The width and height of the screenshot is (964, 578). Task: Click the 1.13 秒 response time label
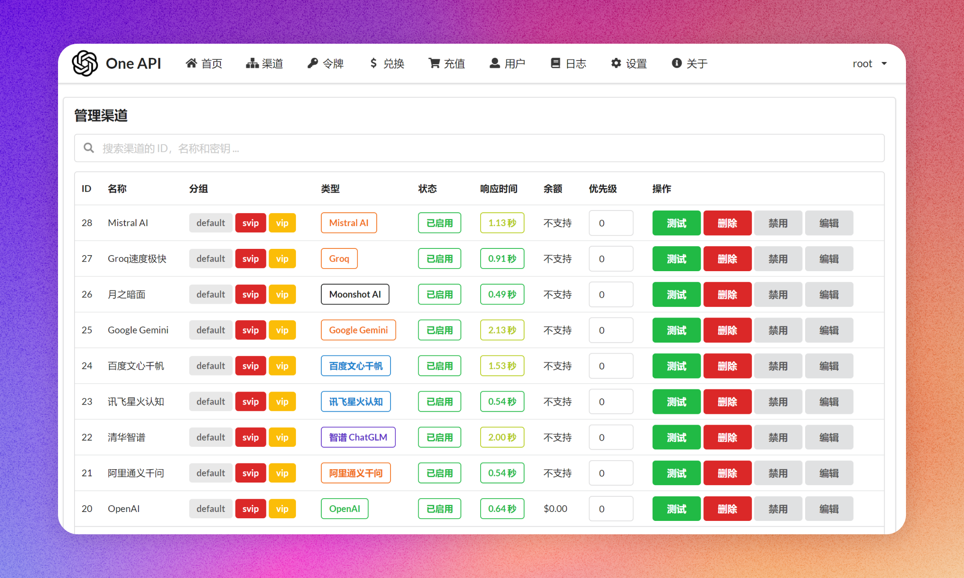tap(502, 223)
